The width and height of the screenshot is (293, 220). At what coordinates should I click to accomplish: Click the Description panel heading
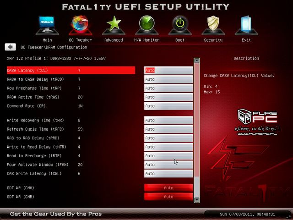(246, 58)
